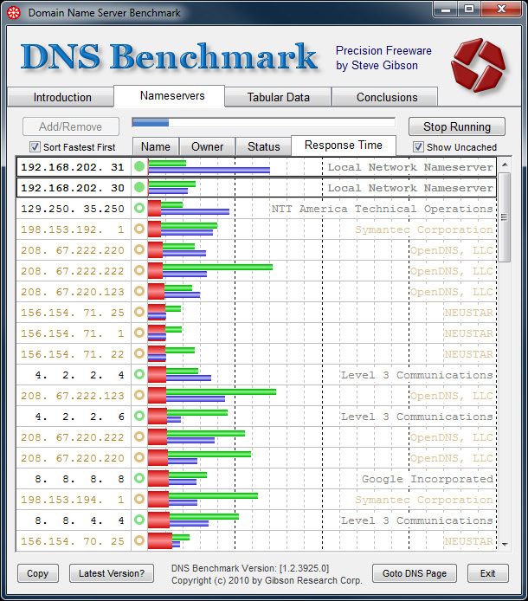Screen dimensions: 528x601
Task: Click status circle for 156.154.71.25
Action: [139, 312]
